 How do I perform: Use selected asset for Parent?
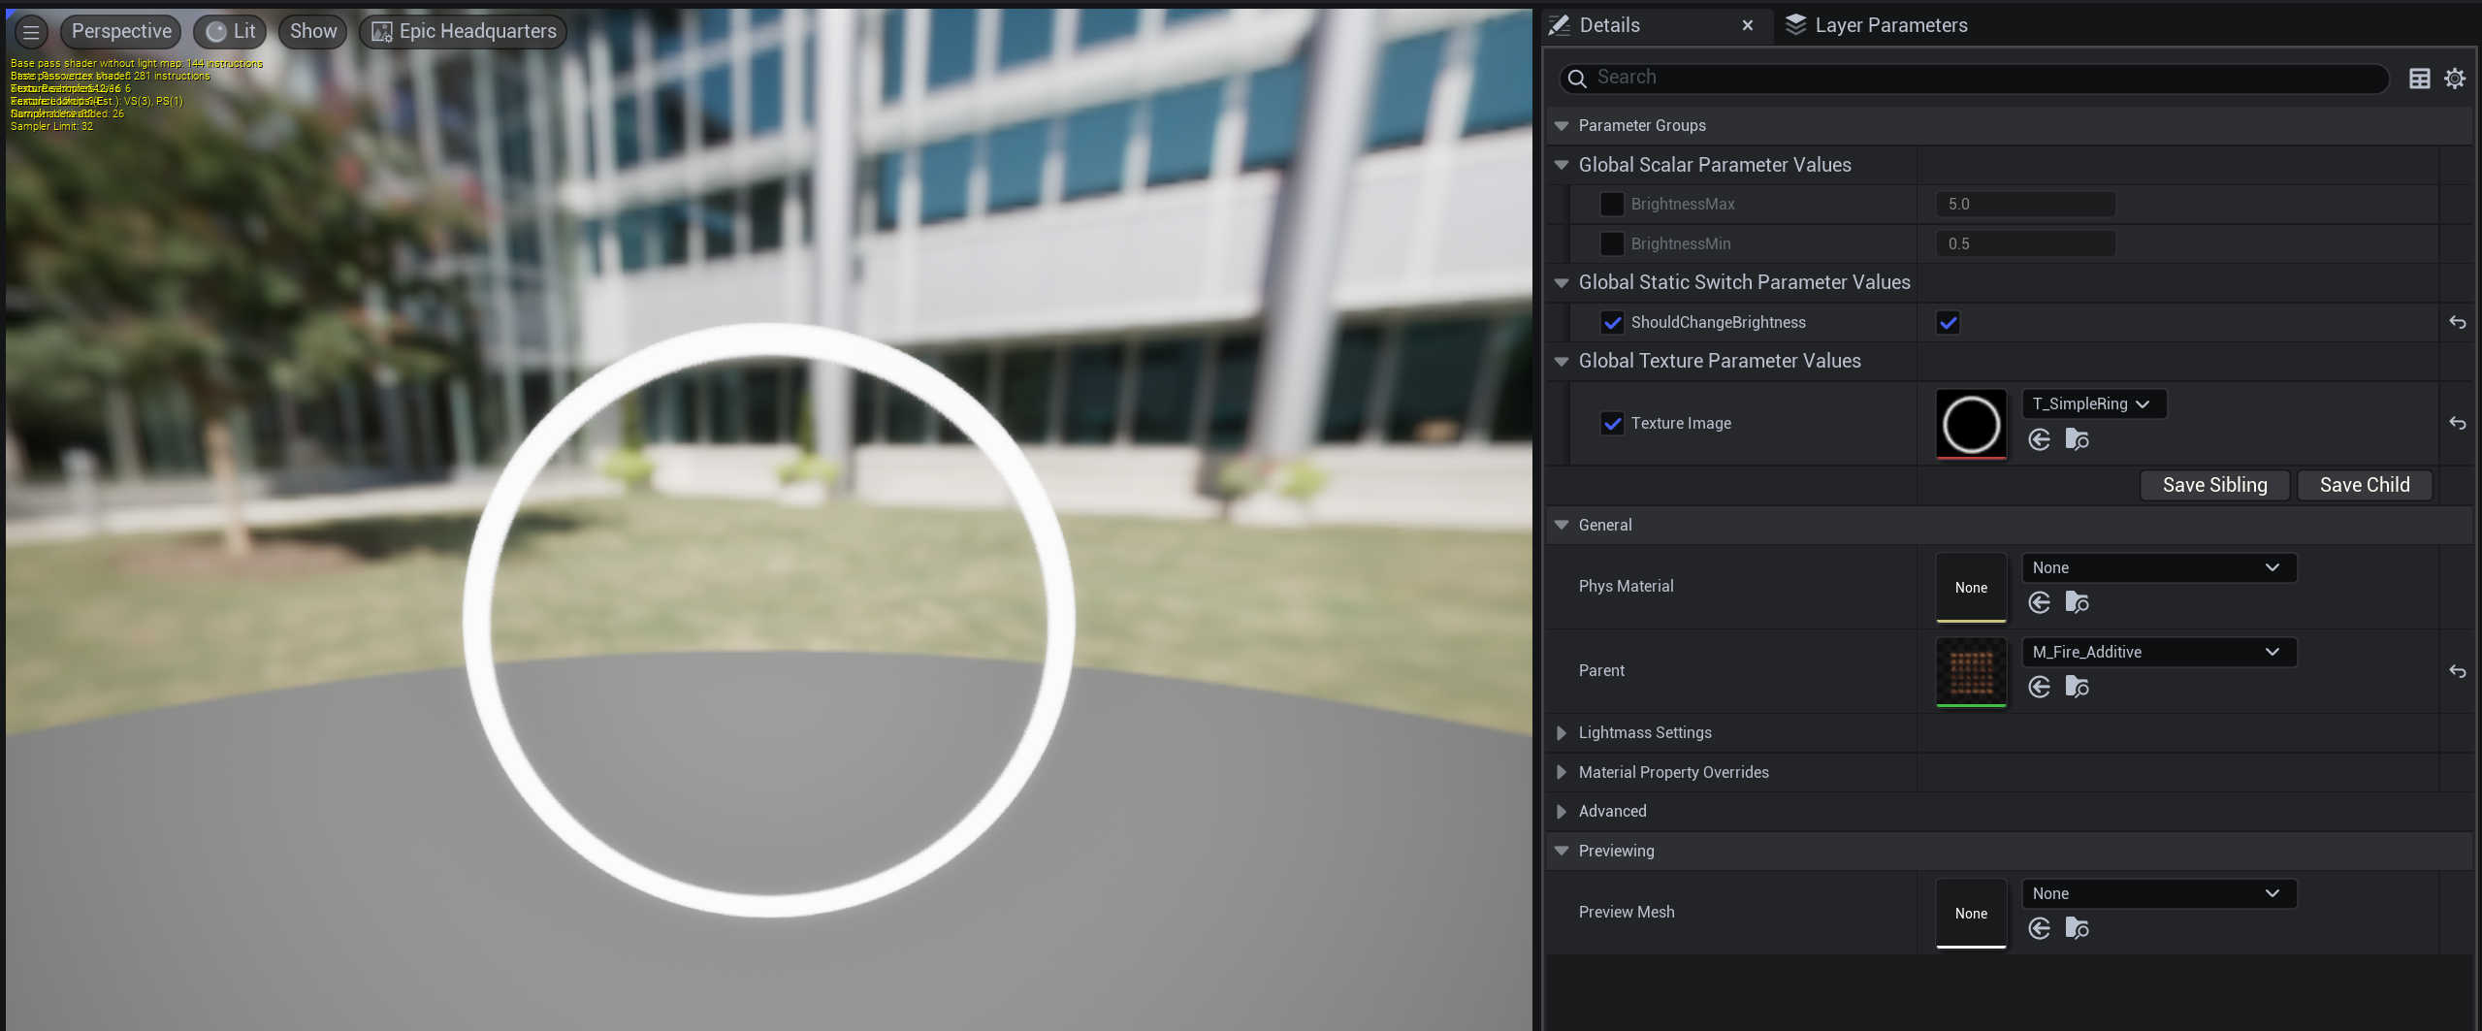pyautogui.click(x=2040, y=688)
